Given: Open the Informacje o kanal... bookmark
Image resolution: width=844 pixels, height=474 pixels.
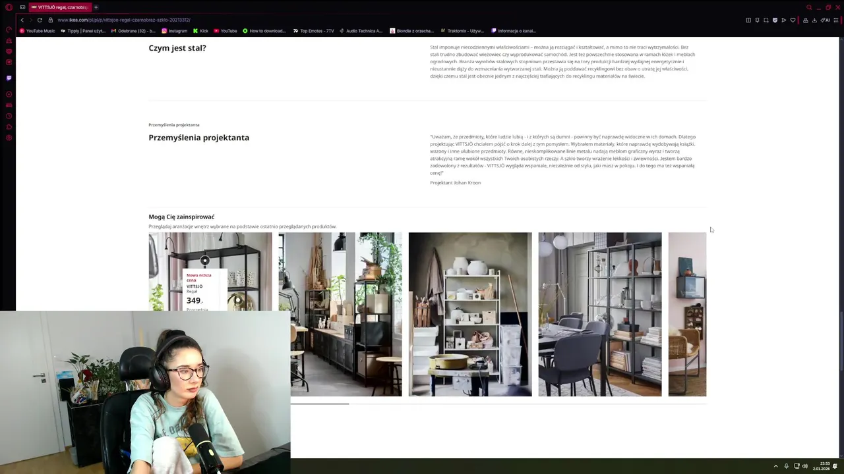Looking at the screenshot, I should (514, 31).
